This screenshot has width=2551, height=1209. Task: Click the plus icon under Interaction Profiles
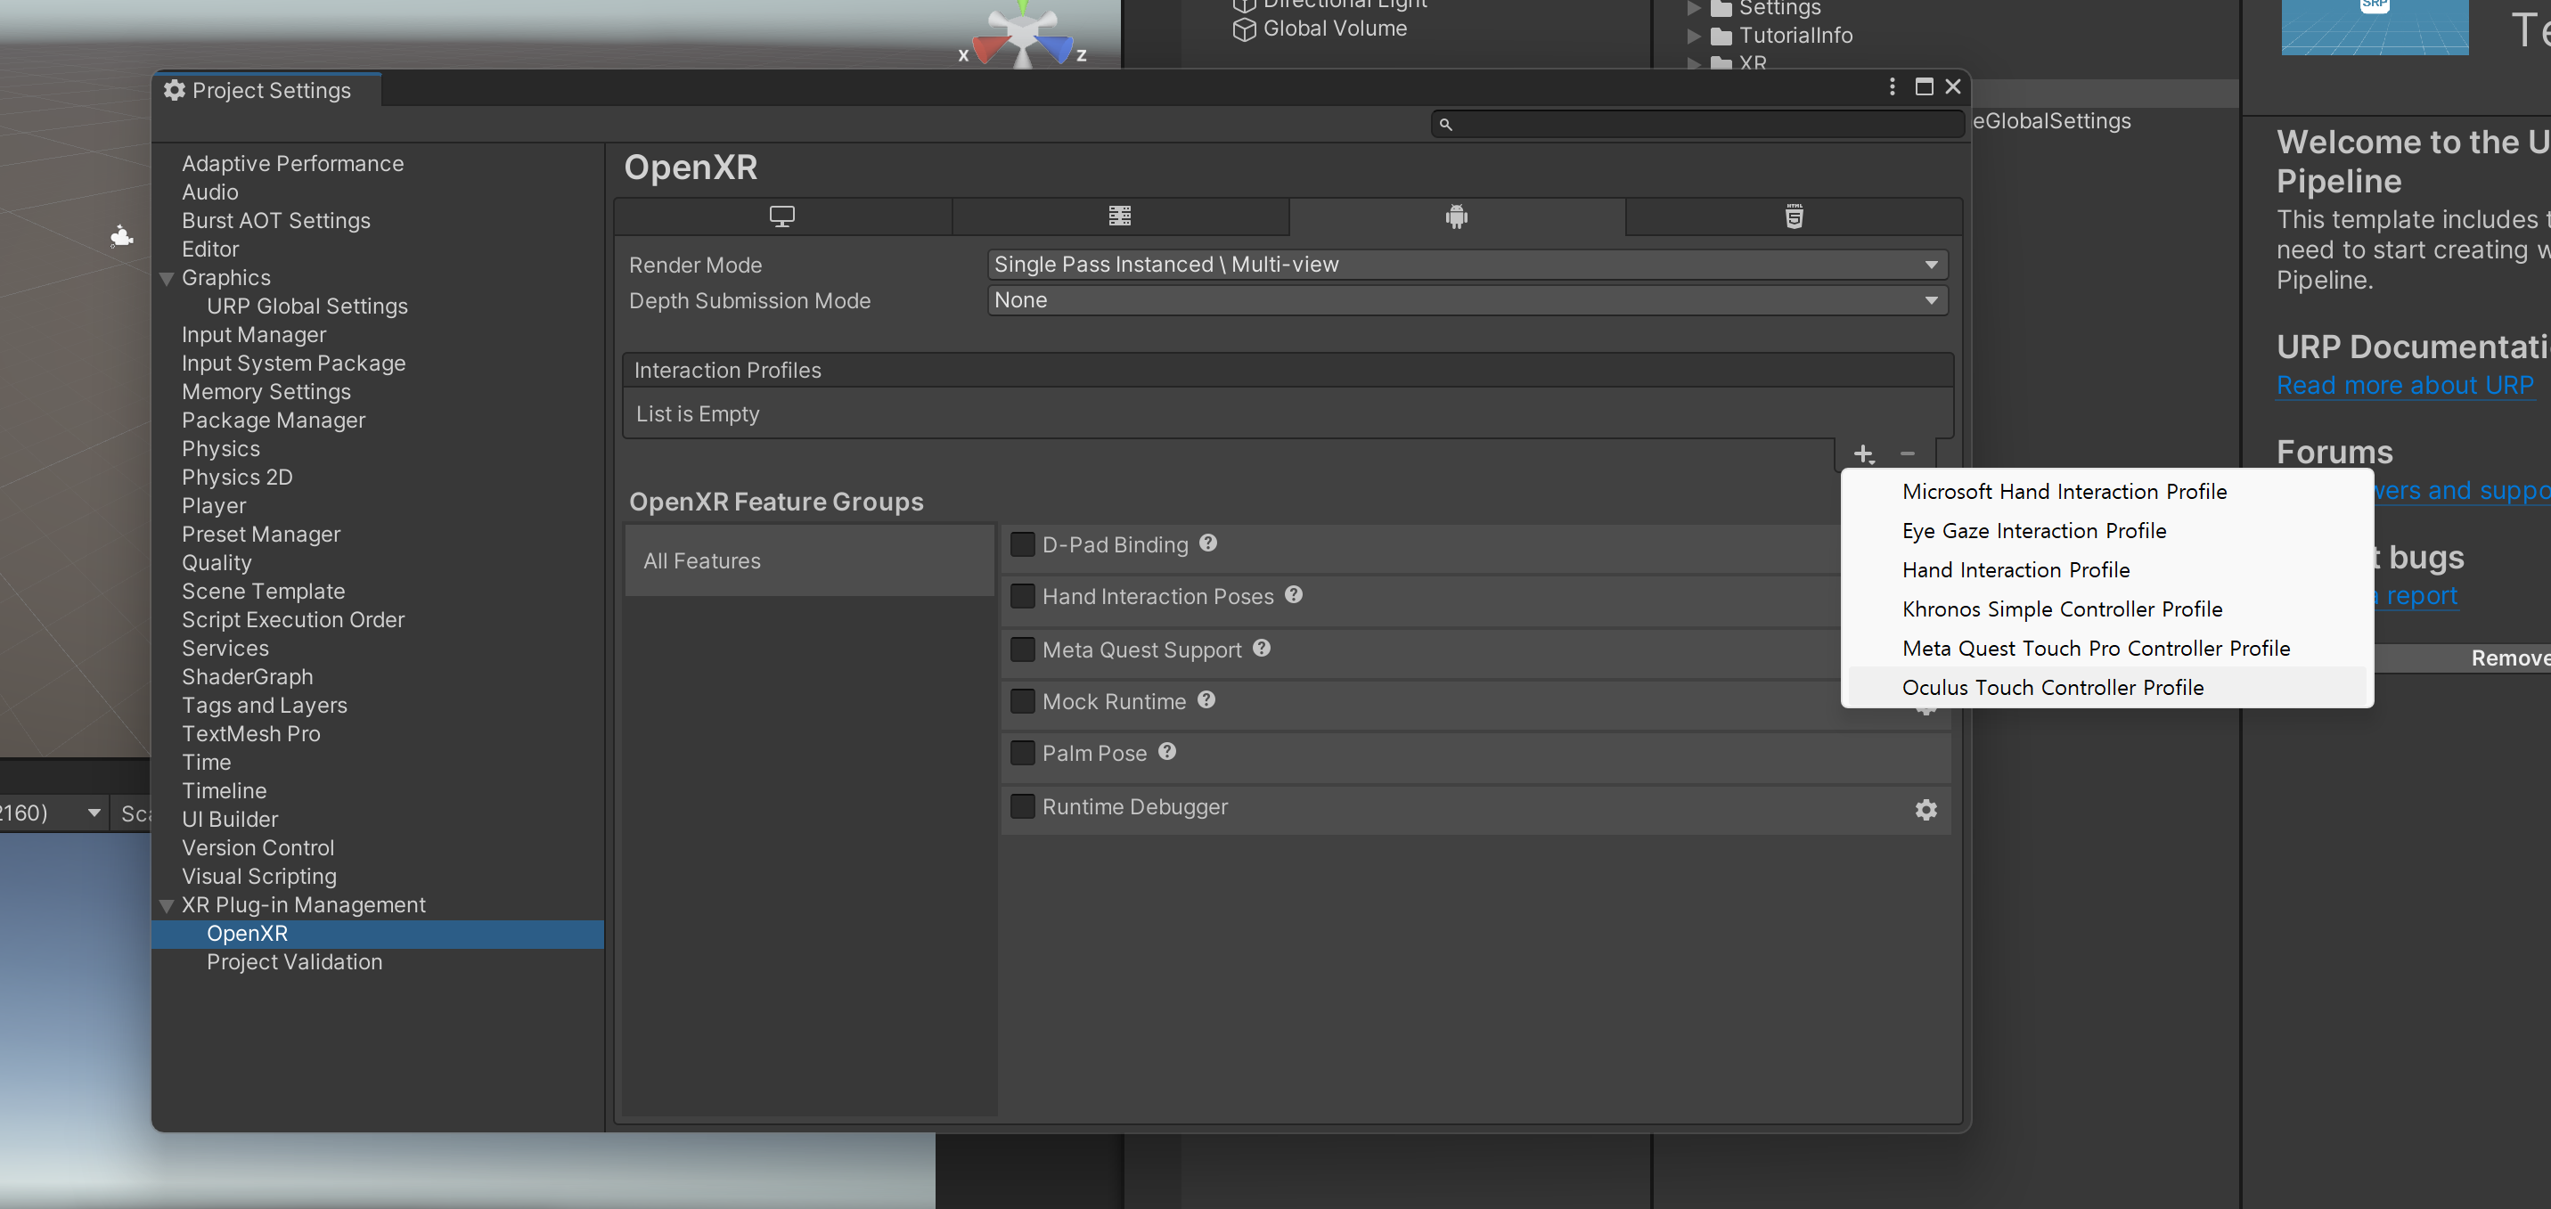[1863, 453]
